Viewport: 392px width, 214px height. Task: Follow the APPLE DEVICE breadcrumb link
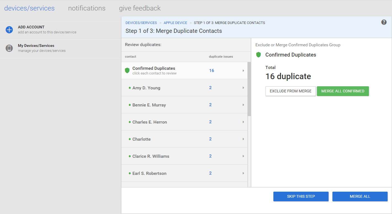175,23
